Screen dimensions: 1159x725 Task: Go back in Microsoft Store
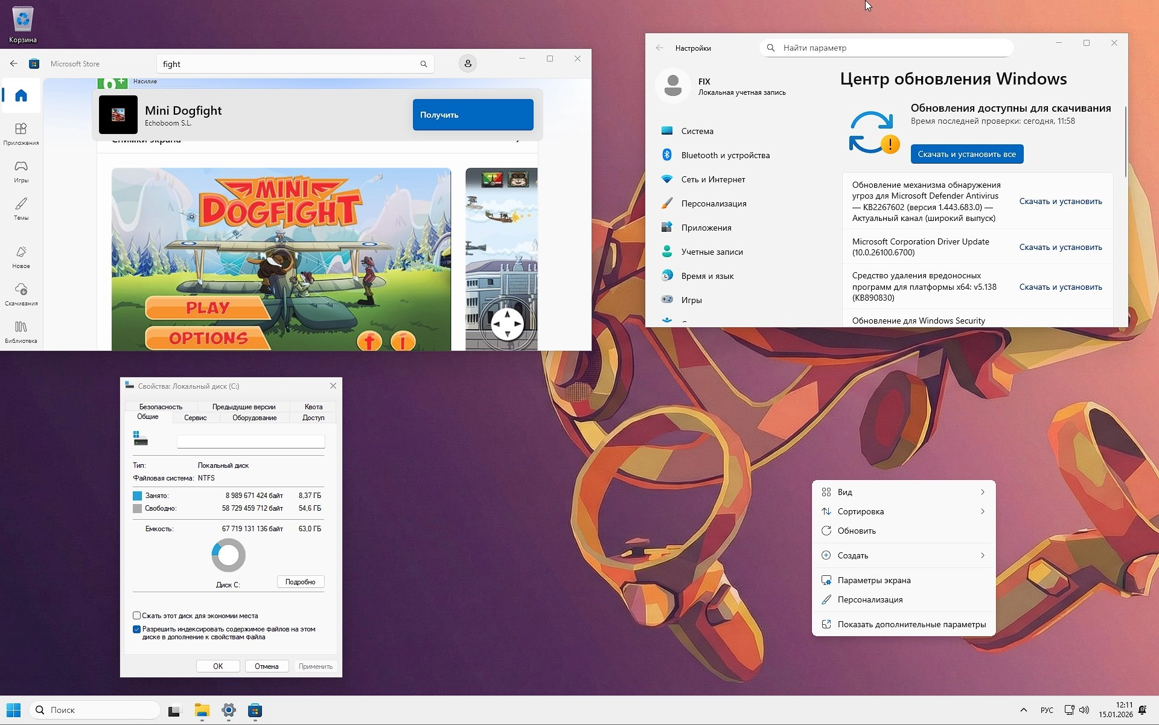[x=14, y=63]
